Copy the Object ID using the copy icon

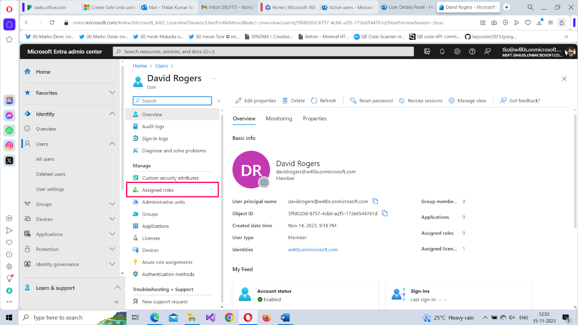click(384, 213)
